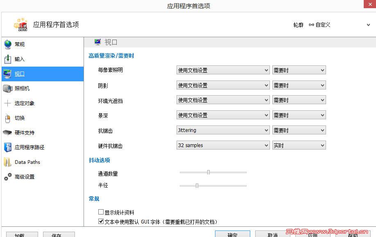
Task: Click the 应用 button
Action: [x=313, y=235]
